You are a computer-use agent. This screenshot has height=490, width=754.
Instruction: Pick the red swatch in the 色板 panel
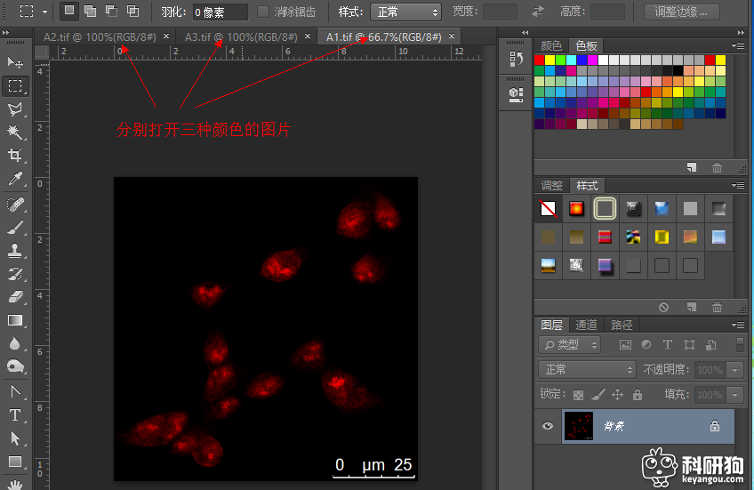[x=540, y=60]
